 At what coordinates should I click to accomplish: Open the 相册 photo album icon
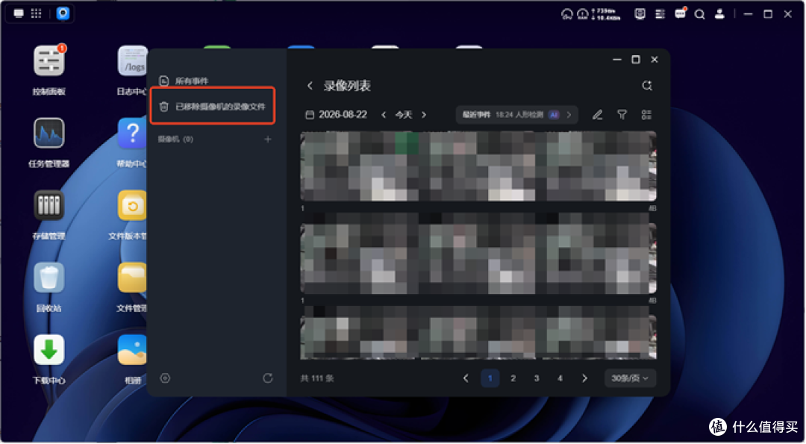(133, 350)
